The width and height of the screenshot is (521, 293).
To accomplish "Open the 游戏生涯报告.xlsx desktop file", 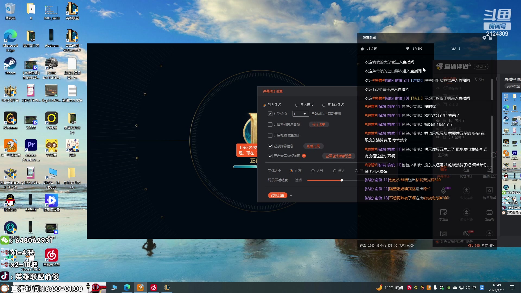I will [72, 68].
